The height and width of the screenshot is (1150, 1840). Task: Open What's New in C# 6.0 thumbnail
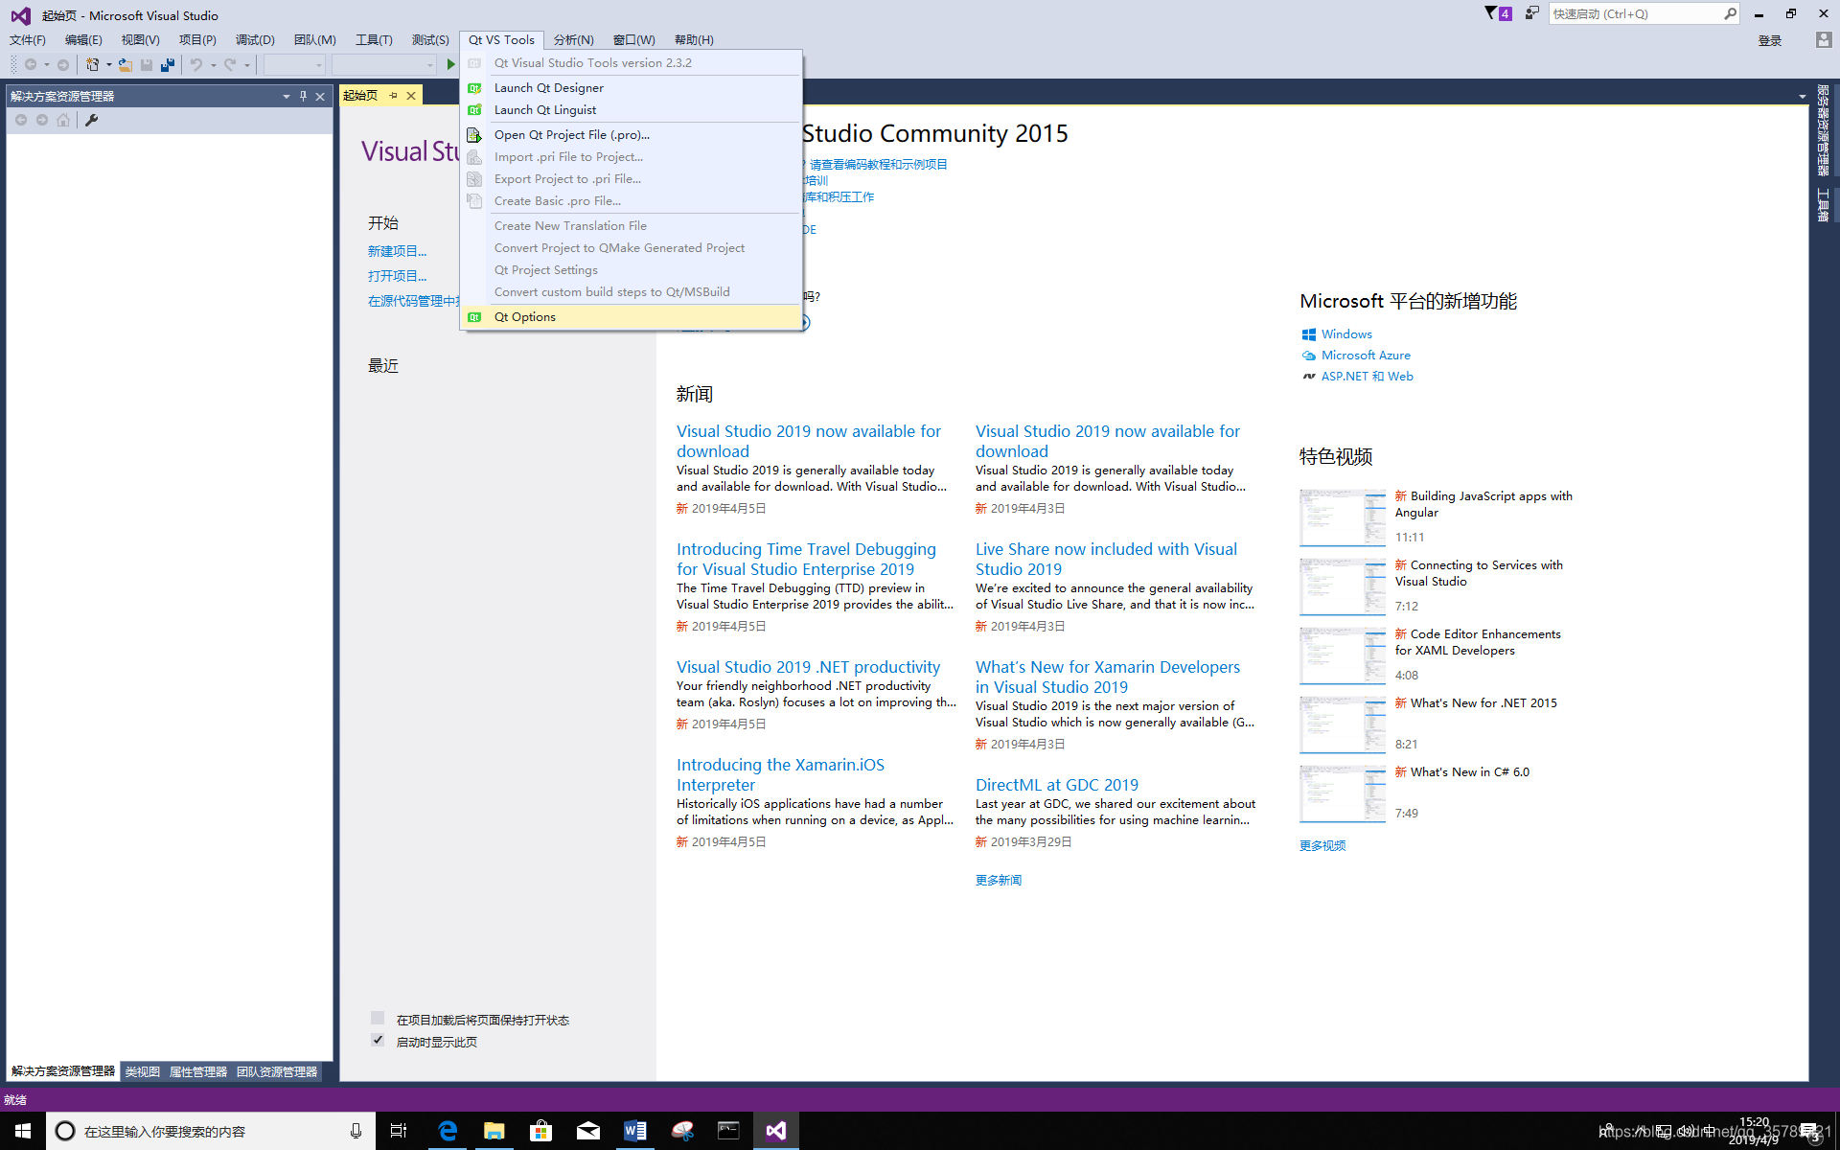pyautogui.click(x=1342, y=793)
